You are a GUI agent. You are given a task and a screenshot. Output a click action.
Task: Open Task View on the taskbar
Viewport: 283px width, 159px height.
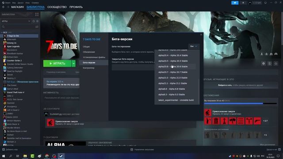[x=18, y=156]
